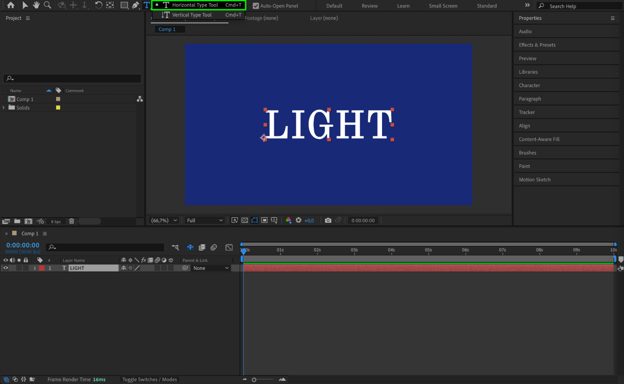Viewport: 624px width, 384px height.
Task: Click the Home icon
Action: click(x=11, y=5)
